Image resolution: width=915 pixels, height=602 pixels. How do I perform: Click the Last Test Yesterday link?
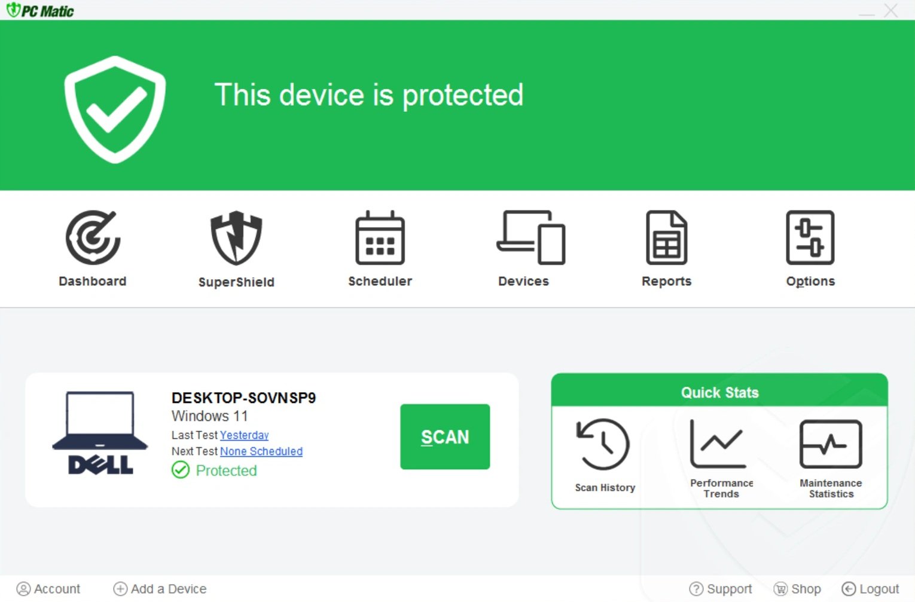coord(244,435)
